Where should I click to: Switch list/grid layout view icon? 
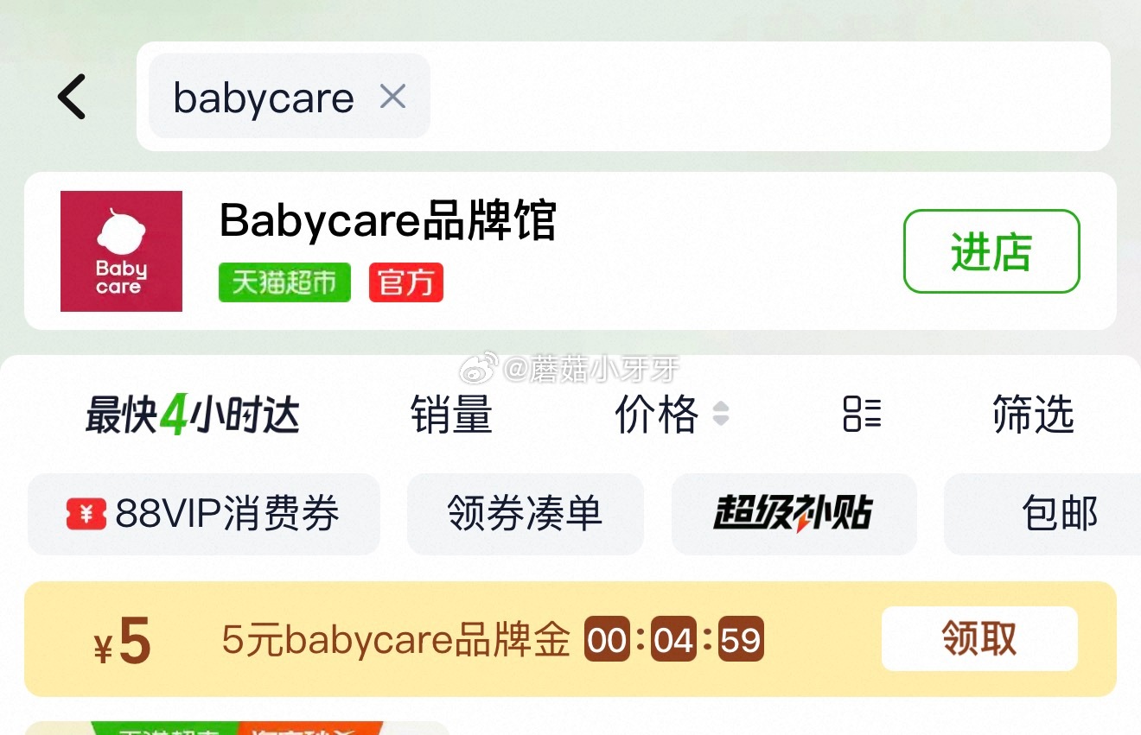tap(862, 415)
